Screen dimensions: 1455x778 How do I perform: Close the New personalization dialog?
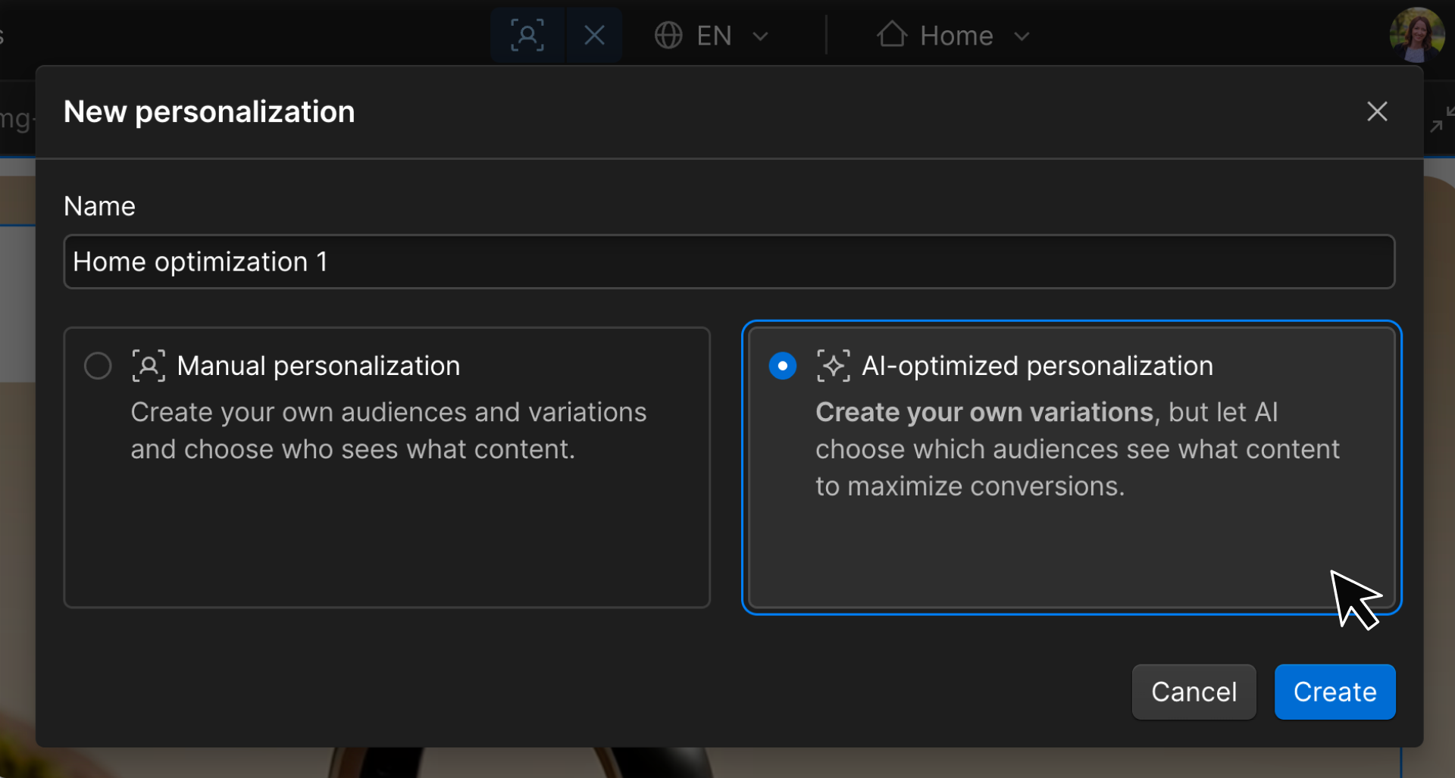tap(1377, 111)
